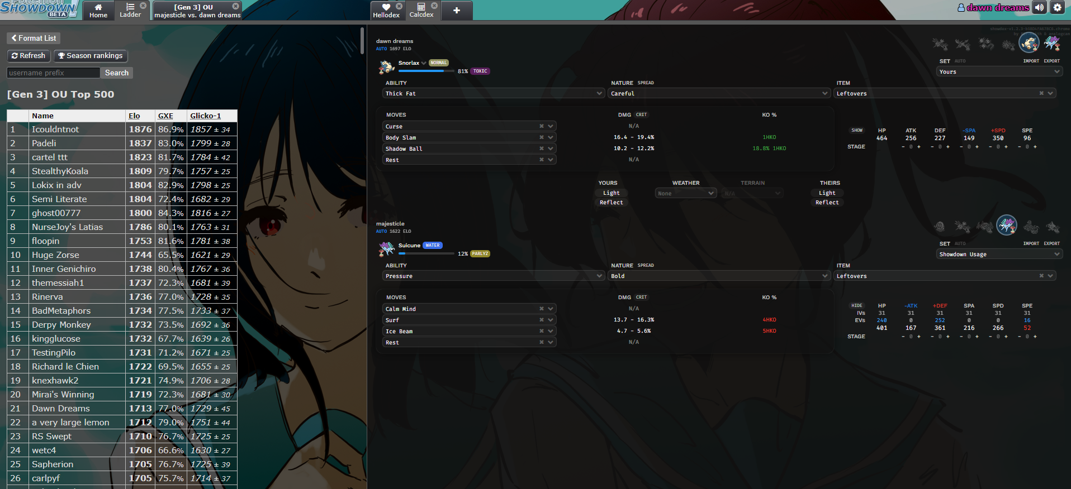Clear Suicune's Surf move
Image resolution: width=1071 pixels, height=489 pixels.
pos(541,320)
